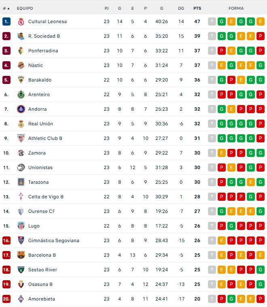267x307 pixels.
Task: Click Nàstic's most recent green G result
Action: coord(231,65)
